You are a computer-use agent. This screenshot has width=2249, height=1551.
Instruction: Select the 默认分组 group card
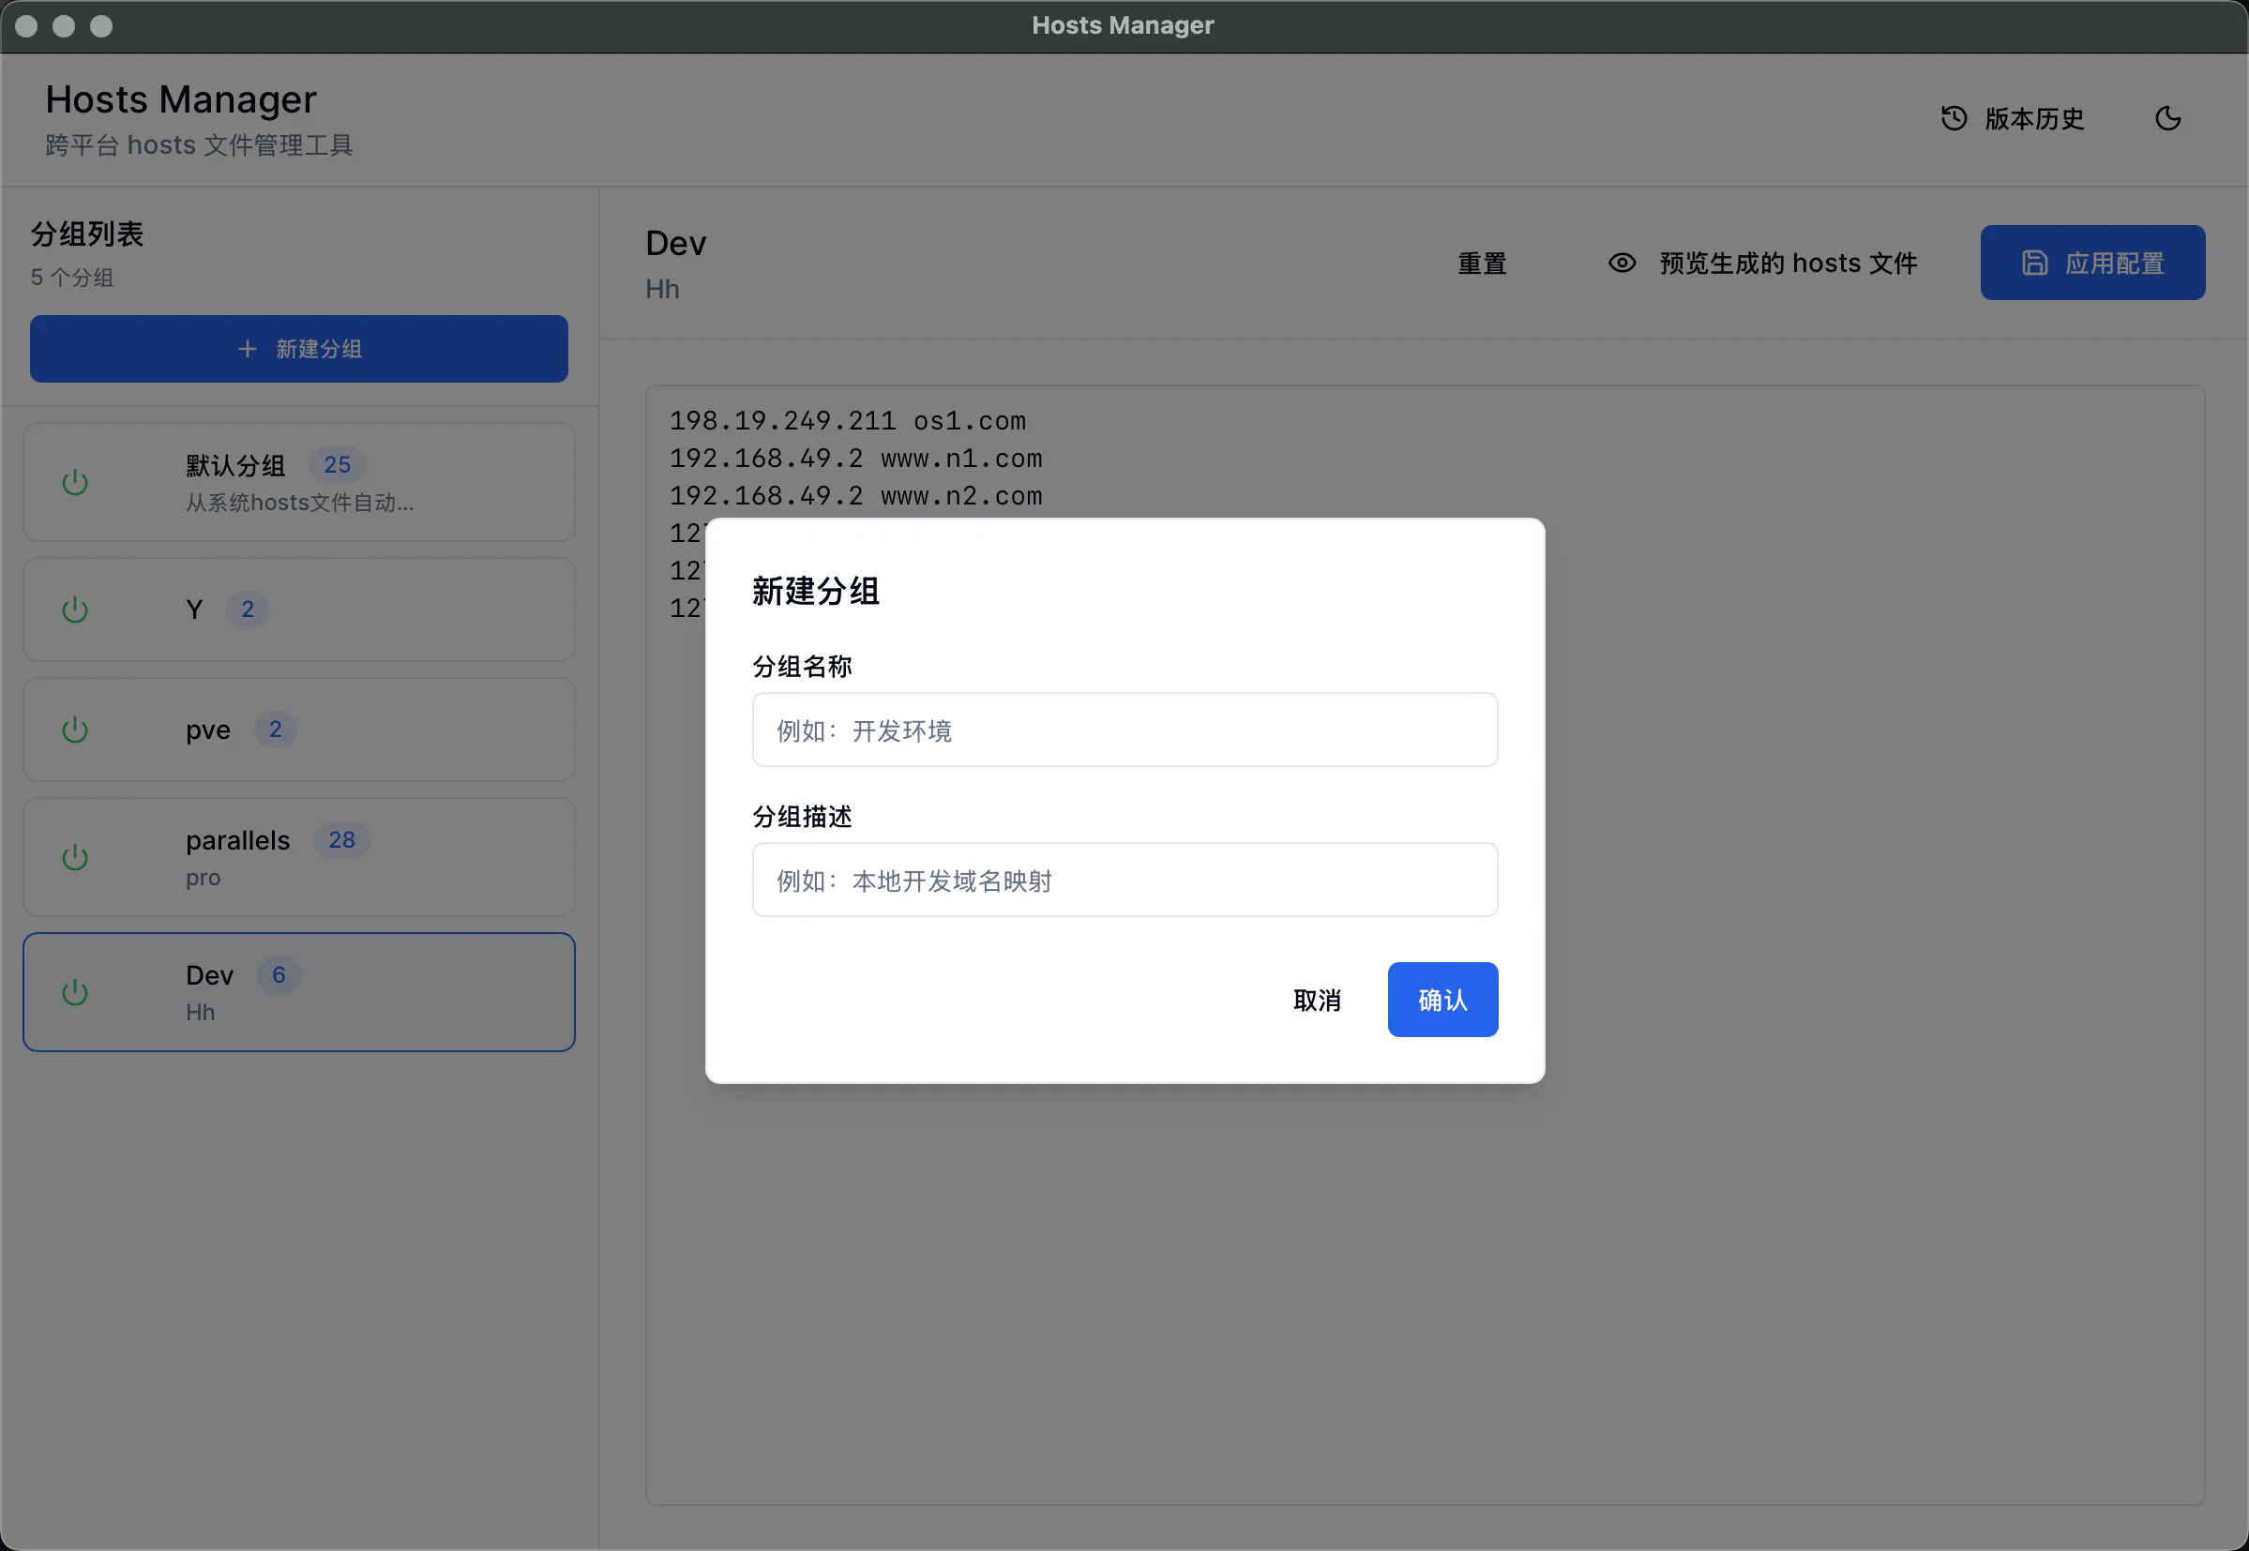(x=299, y=482)
